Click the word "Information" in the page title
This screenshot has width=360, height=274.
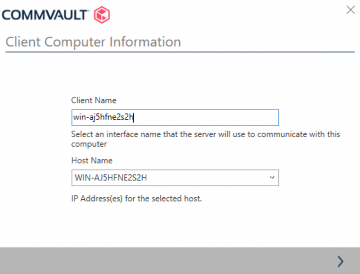tap(145, 42)
